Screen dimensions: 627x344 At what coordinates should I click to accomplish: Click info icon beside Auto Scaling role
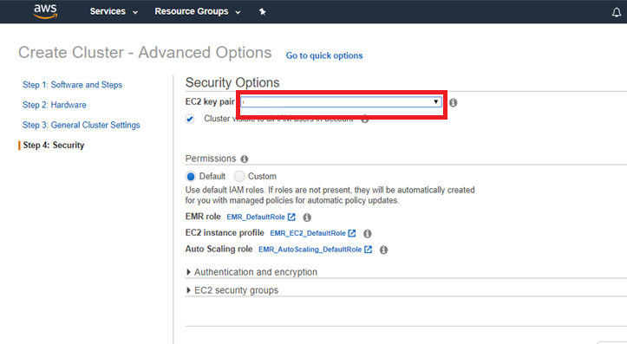pyautogui.click(x=383, y=250)
